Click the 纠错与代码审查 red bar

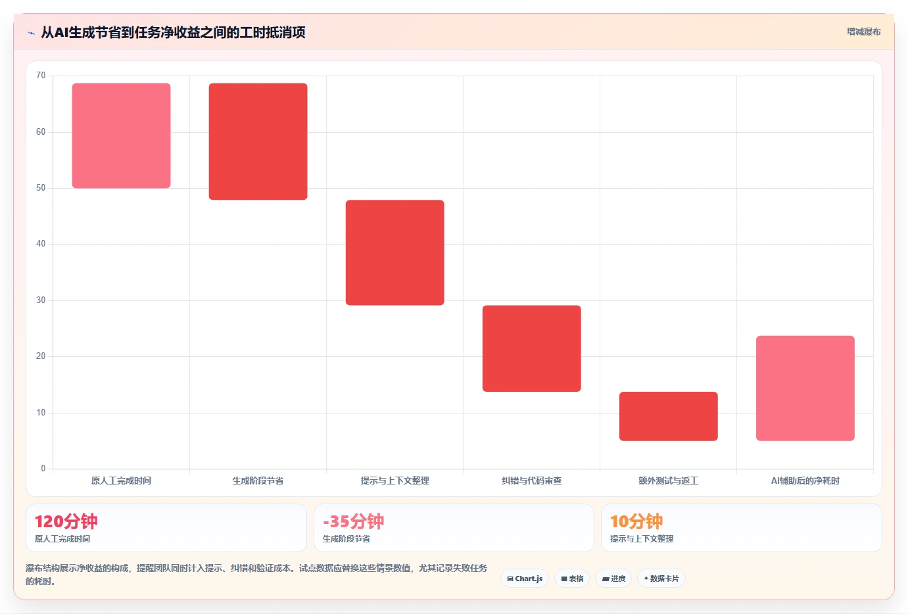[531, 348]
